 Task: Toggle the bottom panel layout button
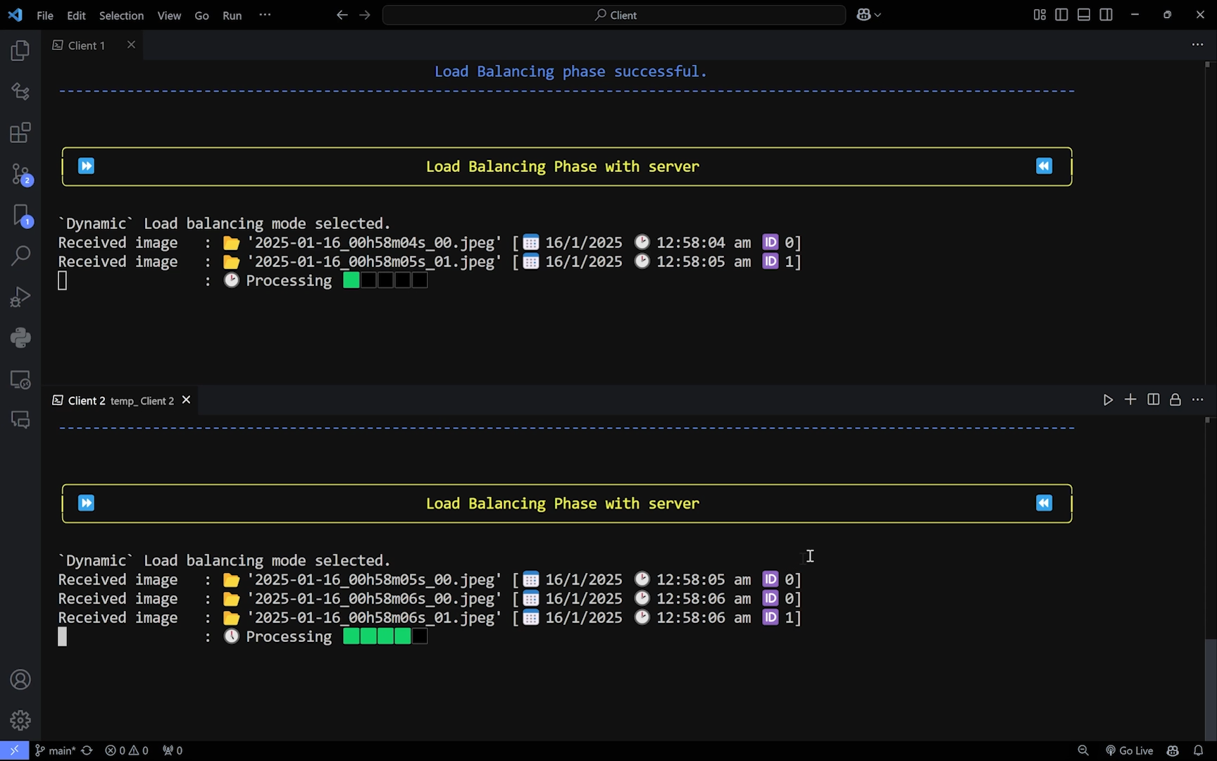point(1084,15)
